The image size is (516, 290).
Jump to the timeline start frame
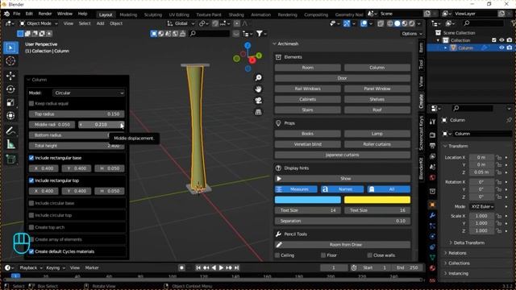tap(198, 267)
